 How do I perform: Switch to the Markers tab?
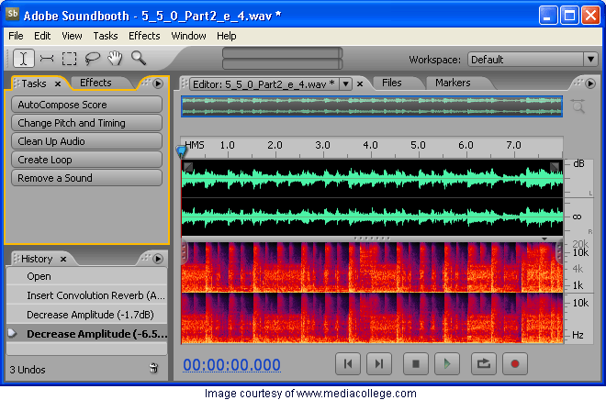[x=453, y=83]
